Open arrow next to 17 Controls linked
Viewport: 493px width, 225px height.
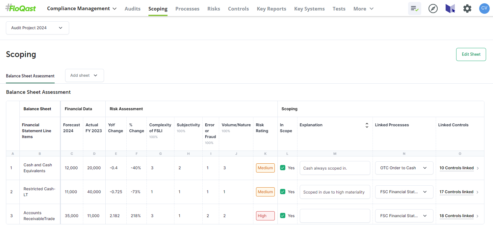click(478, 192)
